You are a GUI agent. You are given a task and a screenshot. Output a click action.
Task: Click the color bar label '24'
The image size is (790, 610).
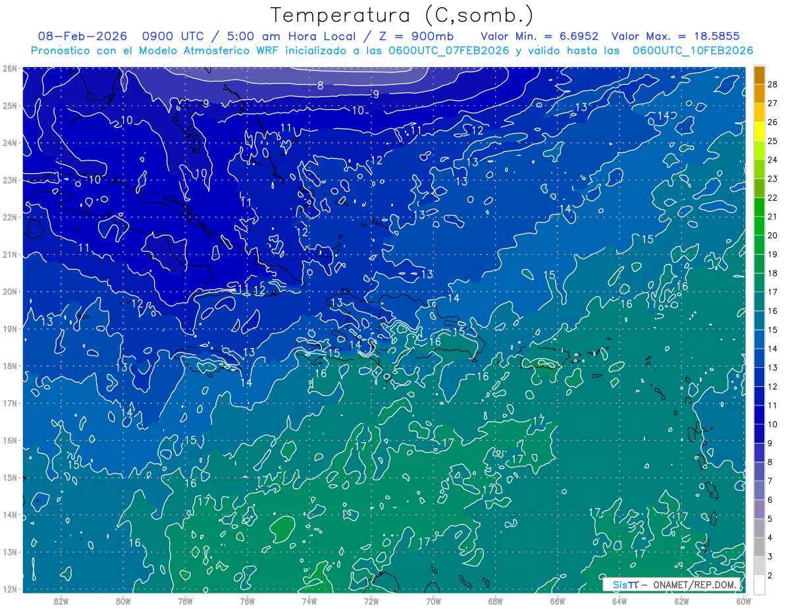[773, 160]
